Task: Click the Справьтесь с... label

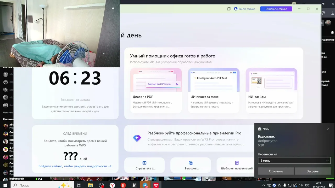Action: click(x=146, y=168)
